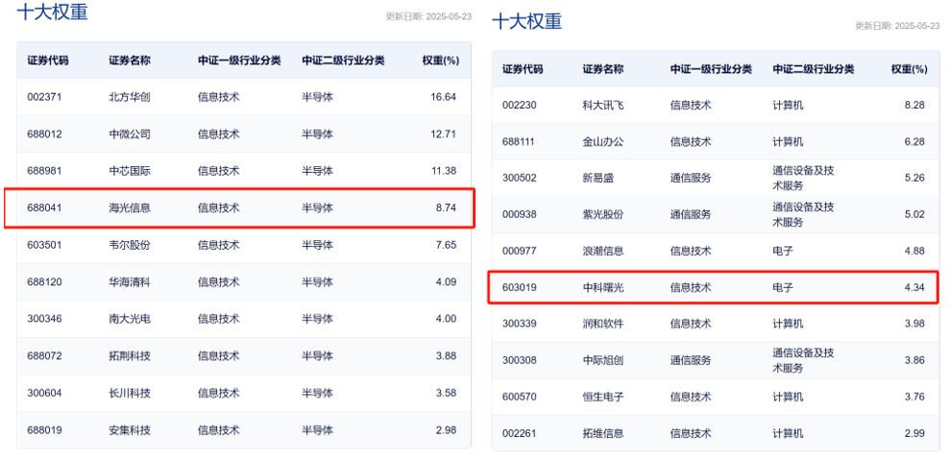The image size is (952, 462).
Task: Select the weight value 4.34
Action: (915, 287)
